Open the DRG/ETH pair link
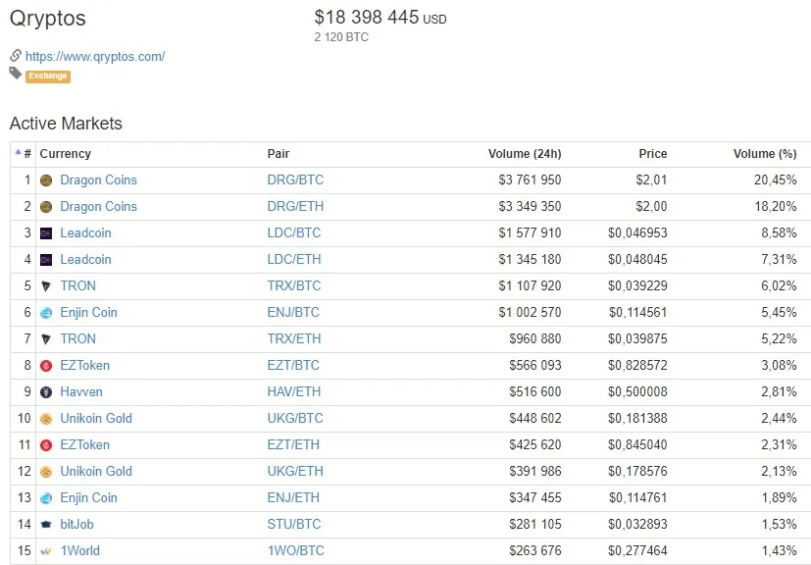Image resolution: width=811 pixels, height=565 pixels. click(295, 206)
